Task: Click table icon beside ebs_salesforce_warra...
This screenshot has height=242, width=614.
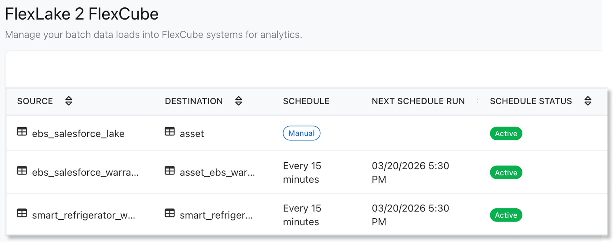Action: point(22,171)
